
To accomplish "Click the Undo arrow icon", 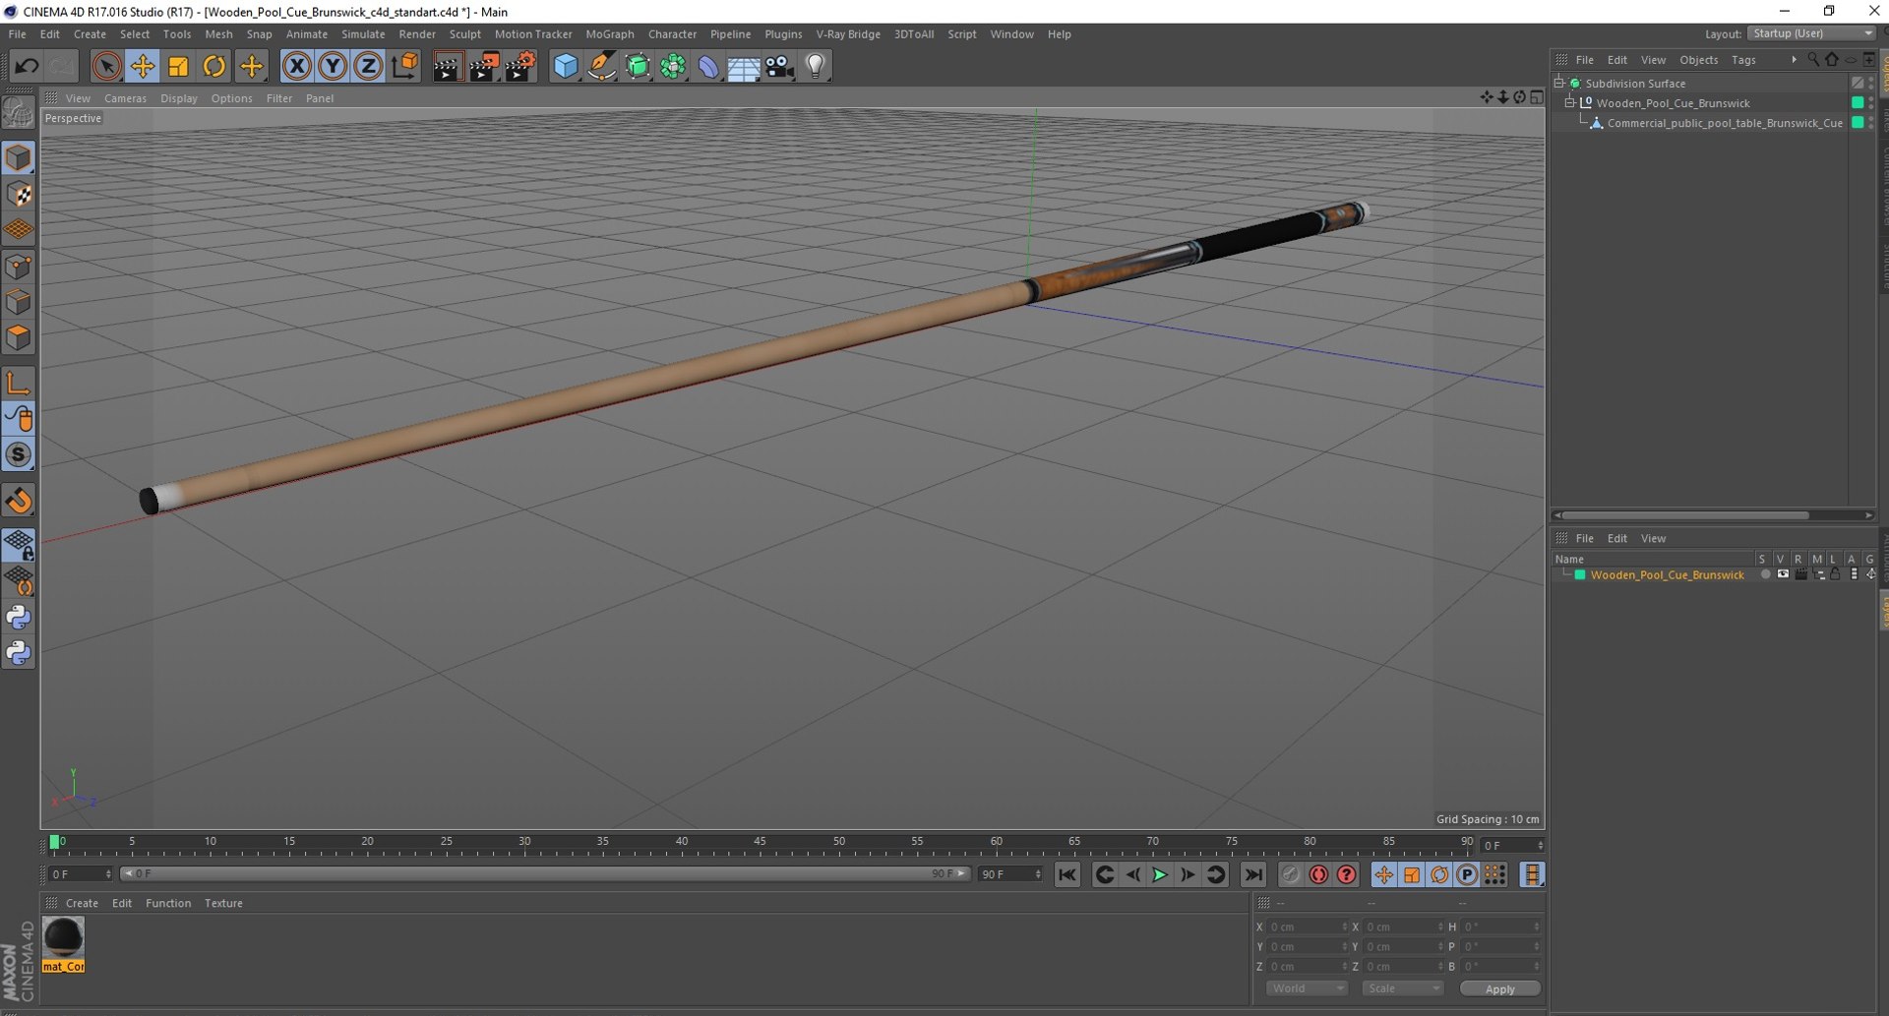I will [x=27, y=66].
